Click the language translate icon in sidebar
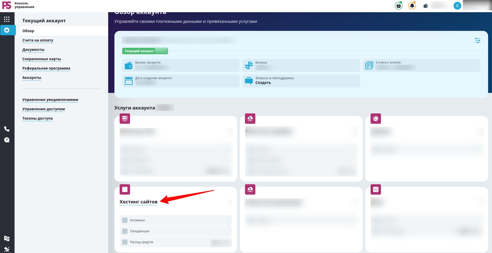The height and width of the screenshot is (253, 492). click(x=7, y=238)
